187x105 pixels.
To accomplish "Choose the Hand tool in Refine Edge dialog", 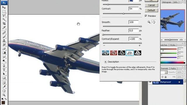I will [x=154, y=22].
